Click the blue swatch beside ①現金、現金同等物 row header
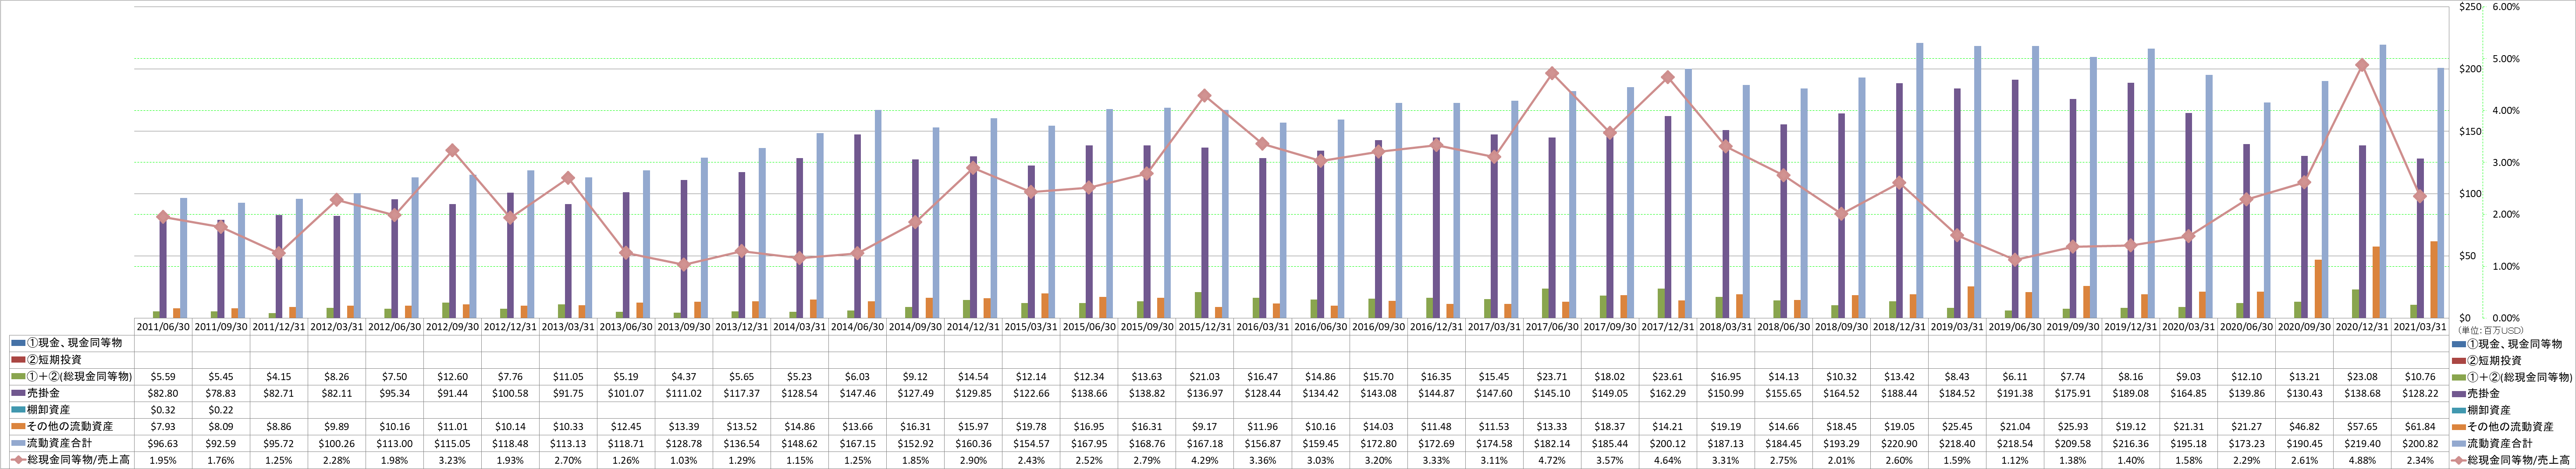2576x469 pixels. point(19,343)
